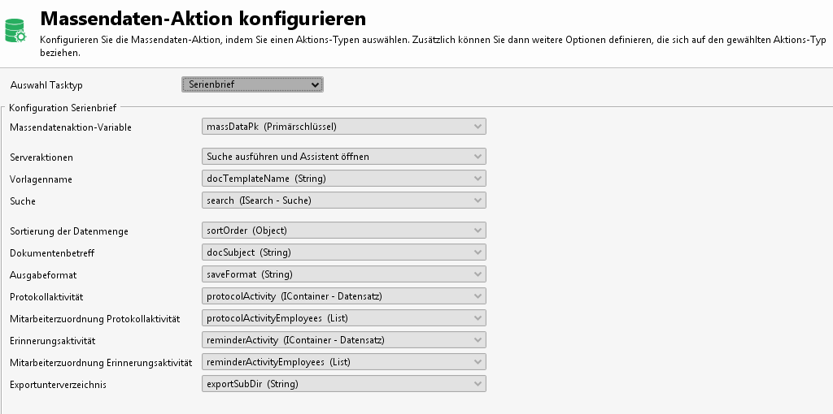Viewport: 833px width, 414px height.
Task: Open the Auswahl Tasktyp Serienbrief dropdown
Action: (252, 84)
